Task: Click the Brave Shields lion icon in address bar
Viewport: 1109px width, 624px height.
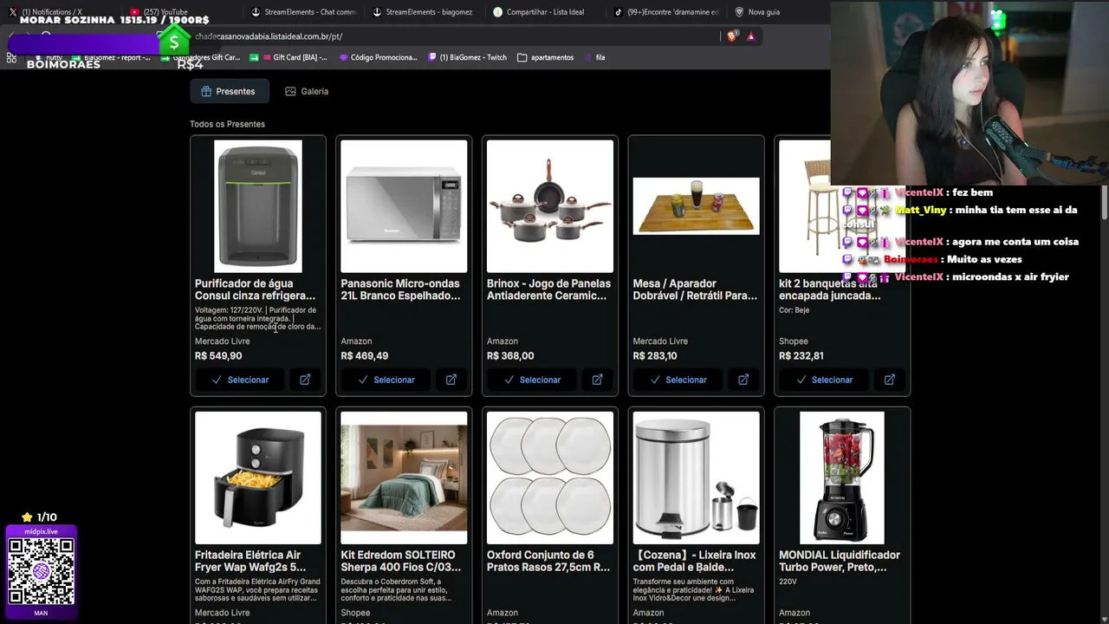Action: 733,36
